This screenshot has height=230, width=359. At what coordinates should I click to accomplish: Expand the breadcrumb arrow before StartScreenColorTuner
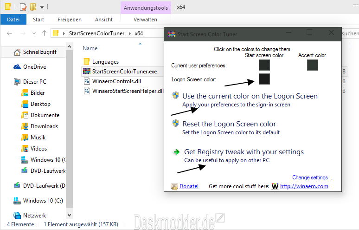(64, 34)
